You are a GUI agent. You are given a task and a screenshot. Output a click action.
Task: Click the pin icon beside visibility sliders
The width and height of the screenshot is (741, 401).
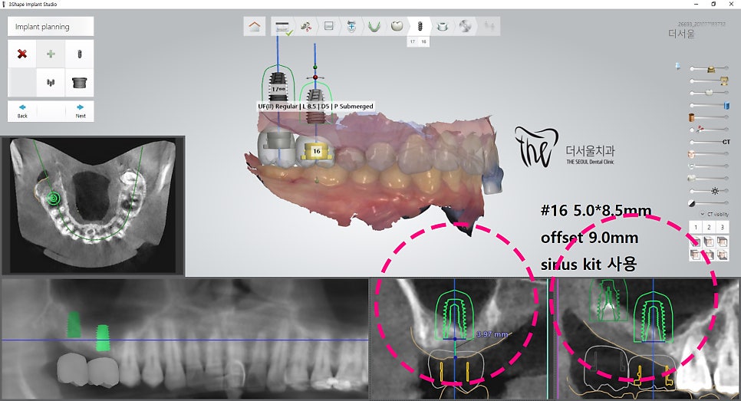pos(678,66)
